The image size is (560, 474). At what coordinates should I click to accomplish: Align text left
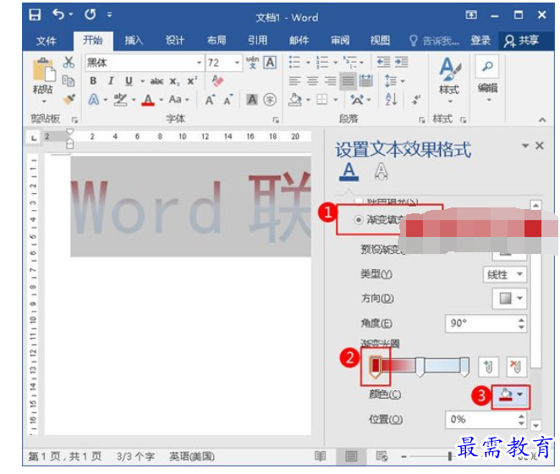tap(294, 81)
